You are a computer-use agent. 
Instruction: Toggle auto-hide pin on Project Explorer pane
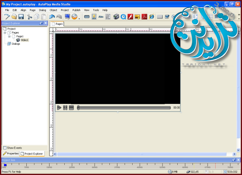coord(41,23)
